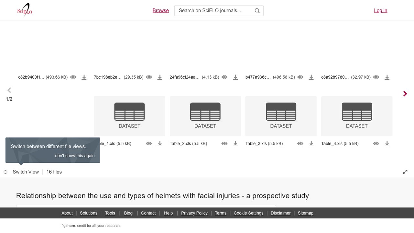Open the Blog footer link
This screenshot has height=233, width=414.
tap(128, 213)
